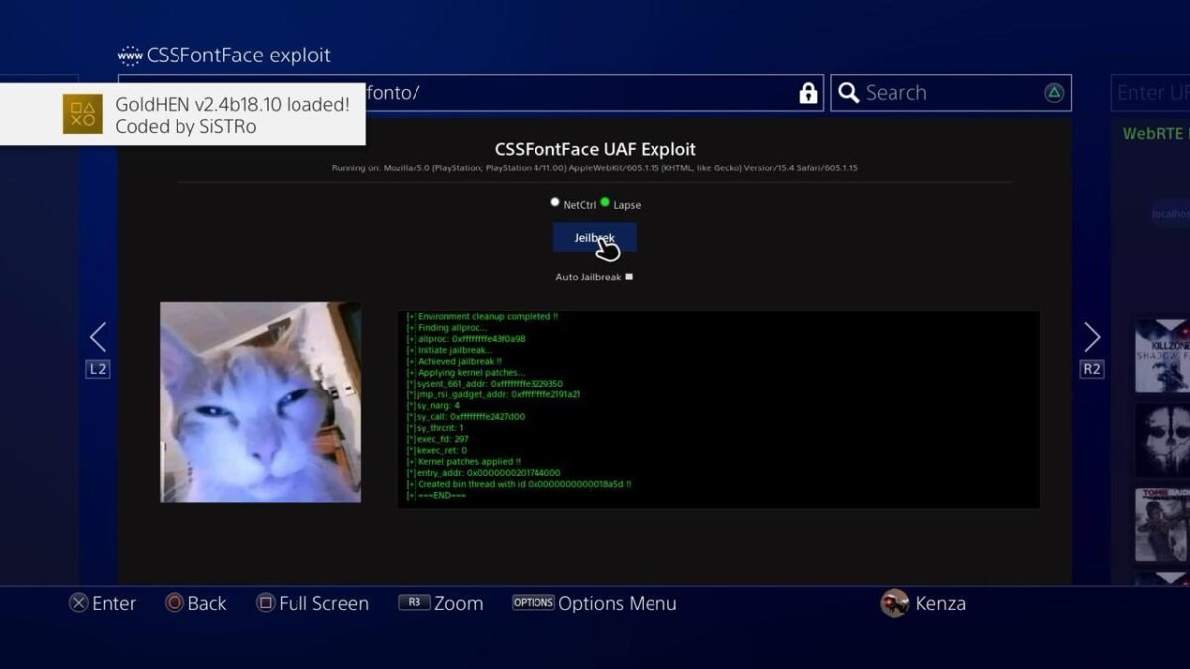Click the 'Applying kernel patches...' log line

pos(465,372)
